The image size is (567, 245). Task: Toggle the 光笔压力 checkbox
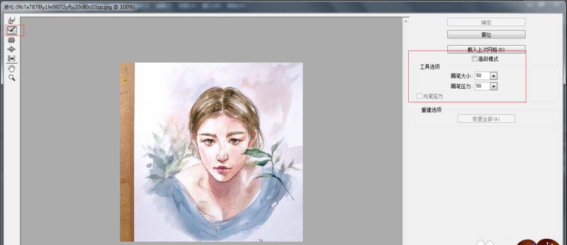click(420, 96)
